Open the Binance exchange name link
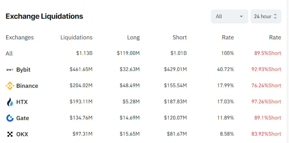This screenshot has width=289, height=143. 27,86
